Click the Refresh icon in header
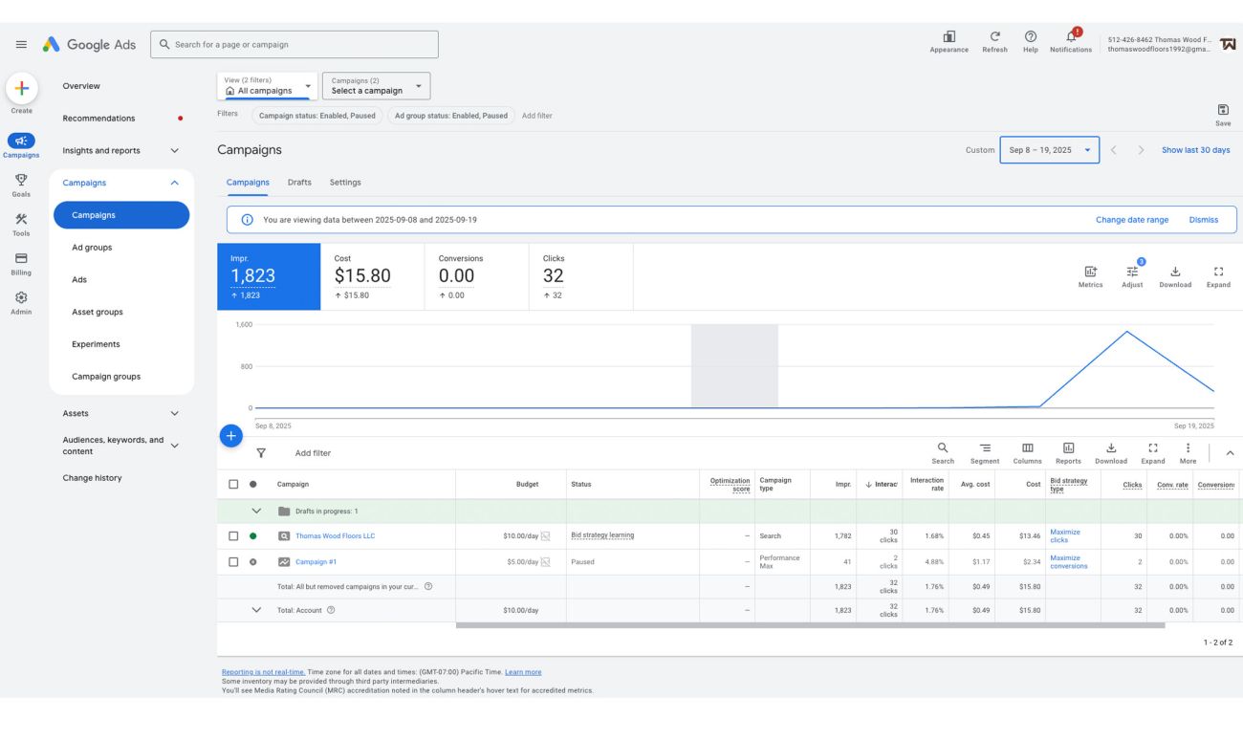This screenshot has height=741, width=1243. click(x=994, y=36)
